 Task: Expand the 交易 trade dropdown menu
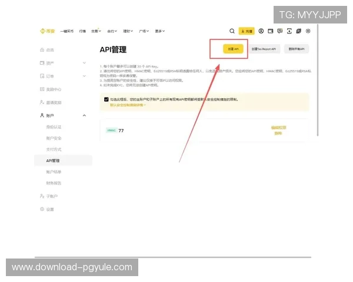pyautogui.click(x=96, y=31)
